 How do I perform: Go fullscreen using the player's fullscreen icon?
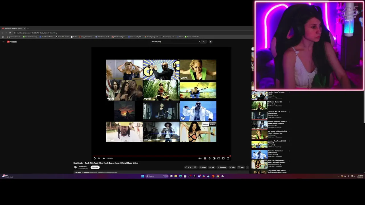[x=228, y=158]
